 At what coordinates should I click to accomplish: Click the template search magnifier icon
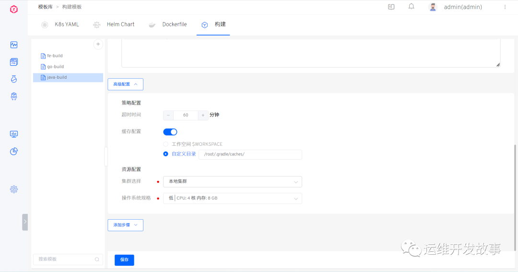coord(97,260)
